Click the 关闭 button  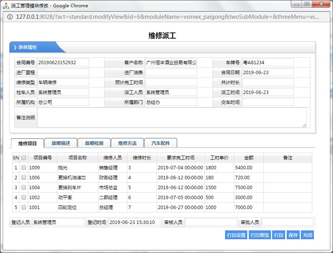(307, 235)
